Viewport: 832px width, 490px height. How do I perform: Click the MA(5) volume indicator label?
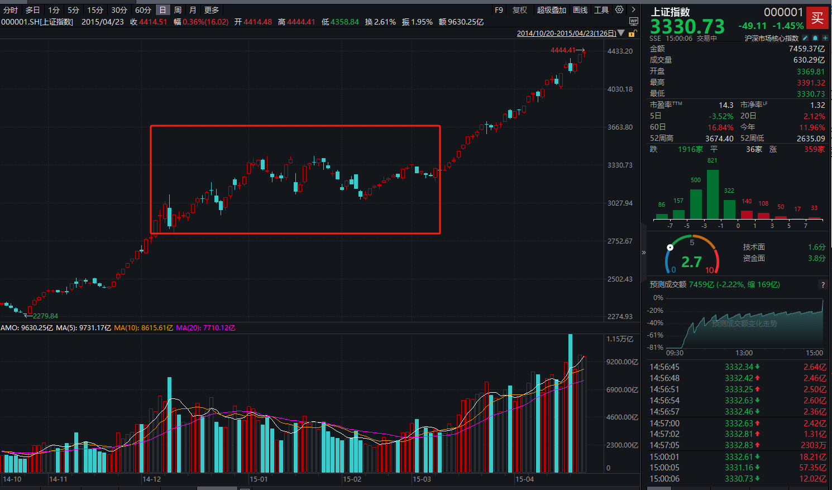point(83,328)
